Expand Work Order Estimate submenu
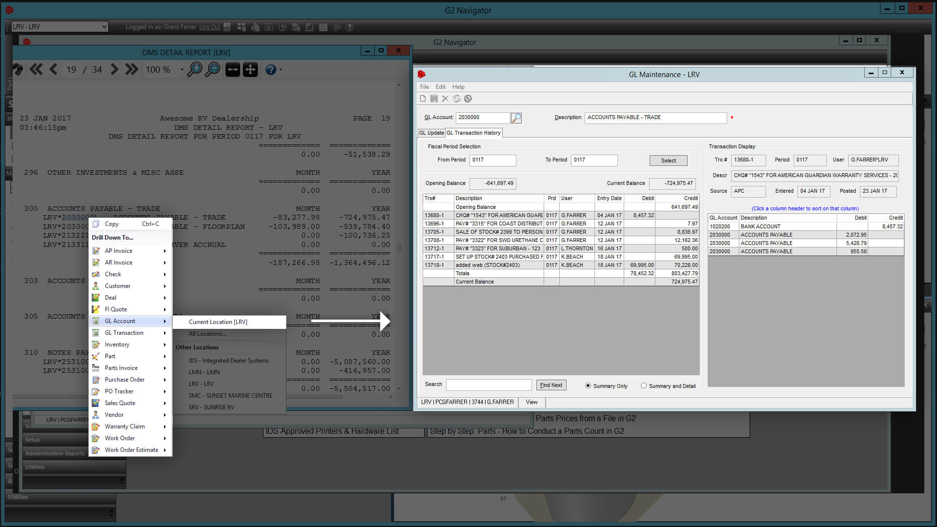 coord(131,450)
